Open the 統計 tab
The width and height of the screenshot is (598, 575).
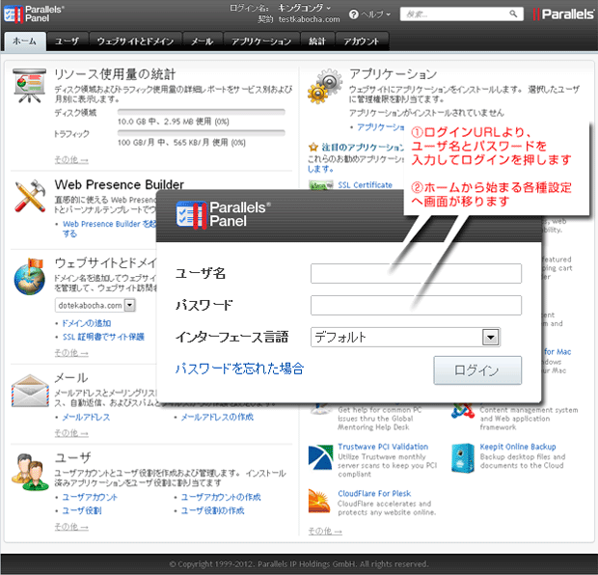(317, 41)
